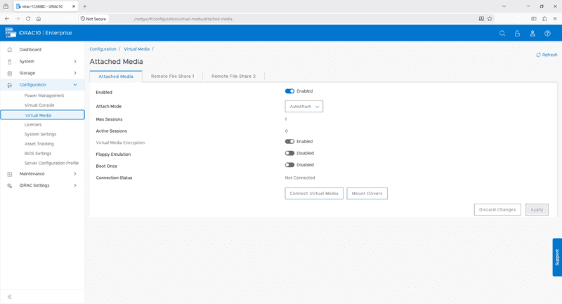Switch to Remote File Share 2 tab
This screenshot has height=304, width=562.
tap(233, 77)
